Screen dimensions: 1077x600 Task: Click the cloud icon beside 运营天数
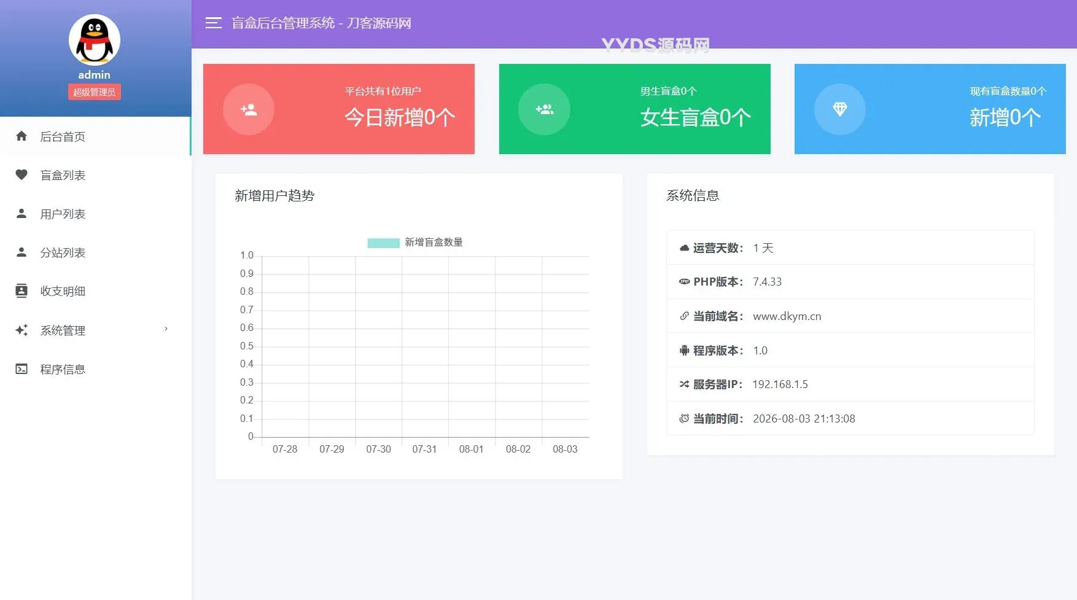coord(684,248)
